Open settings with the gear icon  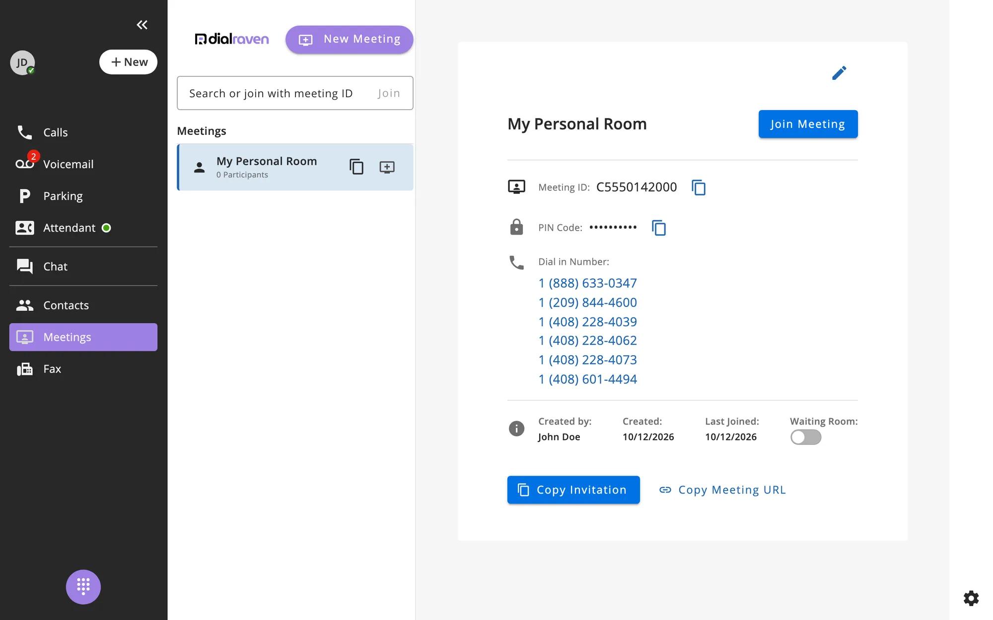pyautogui.click(x=971, y=598)
